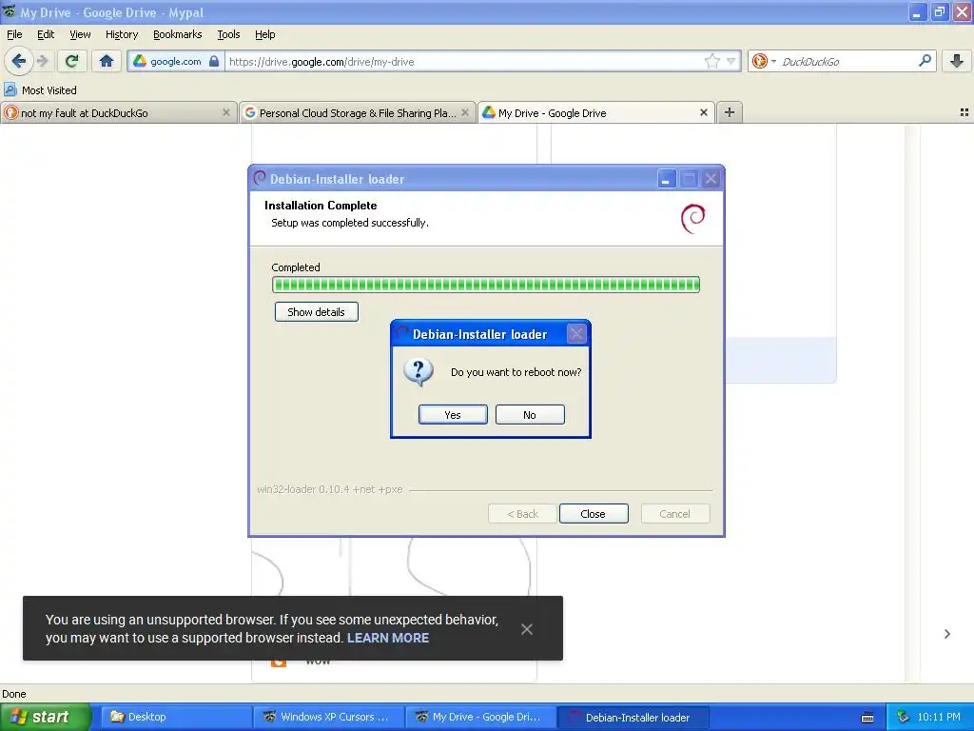Click the Close button in installer window
The image size is (974, 731).
click(x=594, y=514)
